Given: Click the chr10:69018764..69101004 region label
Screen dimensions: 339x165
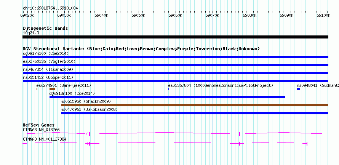Looking at the screenshot, I should [x=50, y=8].
